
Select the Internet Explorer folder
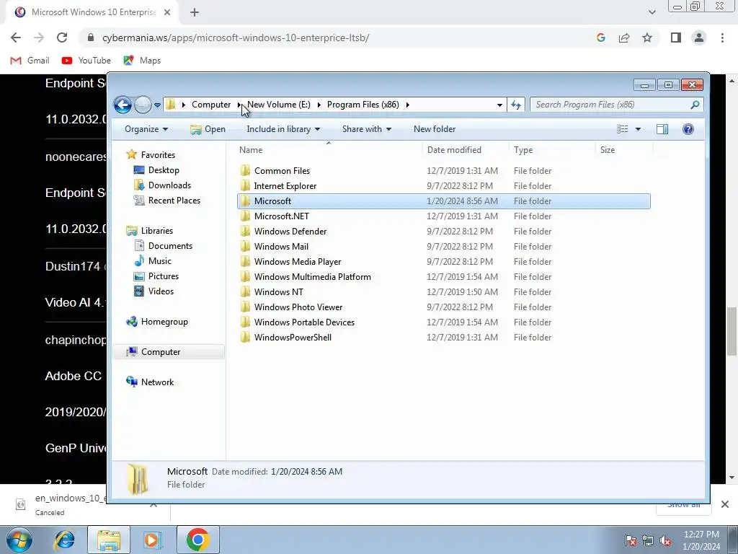[444, 186]
